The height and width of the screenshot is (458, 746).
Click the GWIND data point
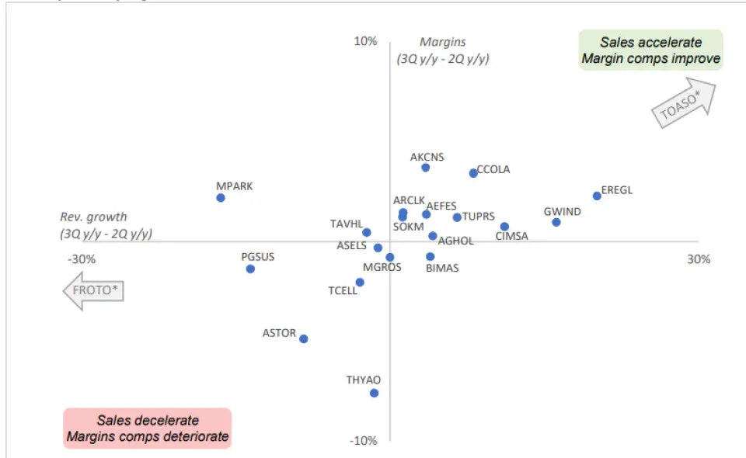pos(556,222)
